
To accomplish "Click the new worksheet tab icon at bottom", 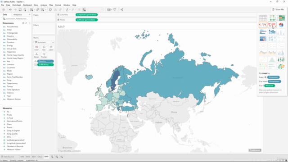I will 52,157.
